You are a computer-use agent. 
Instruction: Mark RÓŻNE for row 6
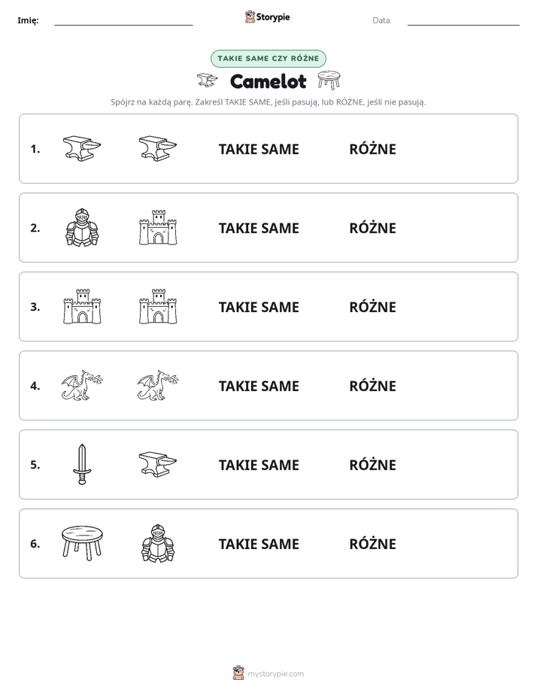tap(372, 543)
